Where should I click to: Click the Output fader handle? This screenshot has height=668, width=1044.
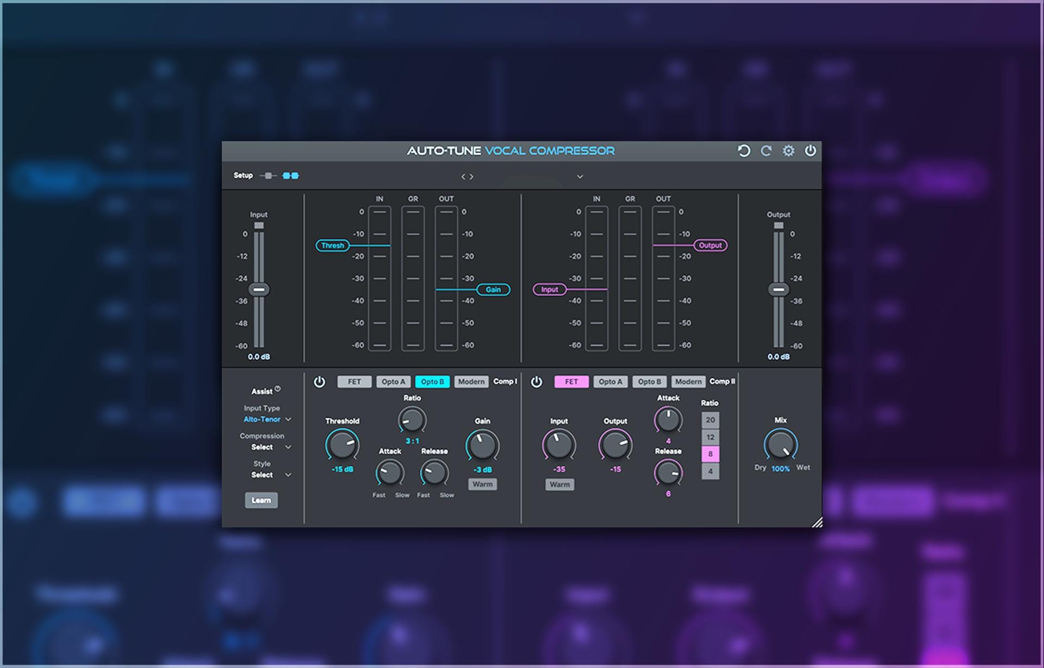click(779, 289)
